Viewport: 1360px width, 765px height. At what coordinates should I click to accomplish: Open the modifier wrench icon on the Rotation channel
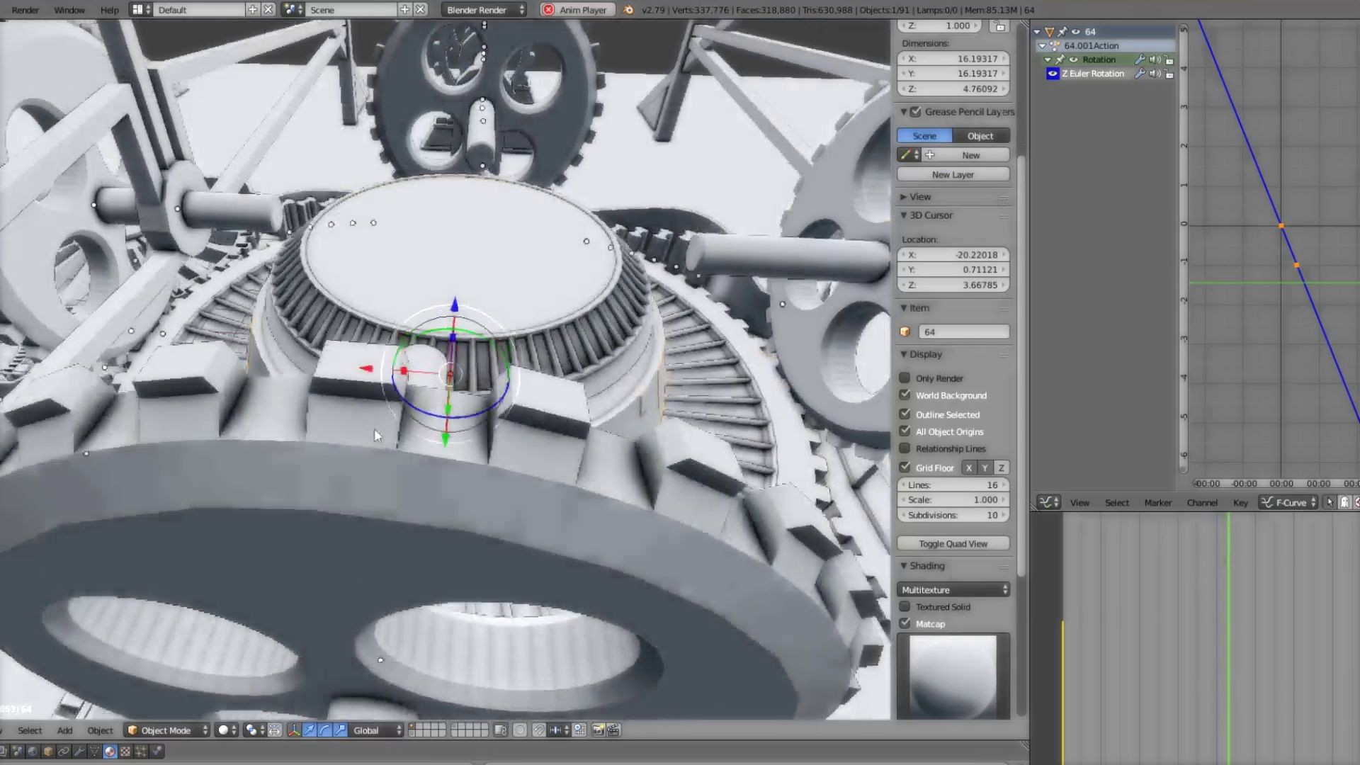click(1140, 59)
